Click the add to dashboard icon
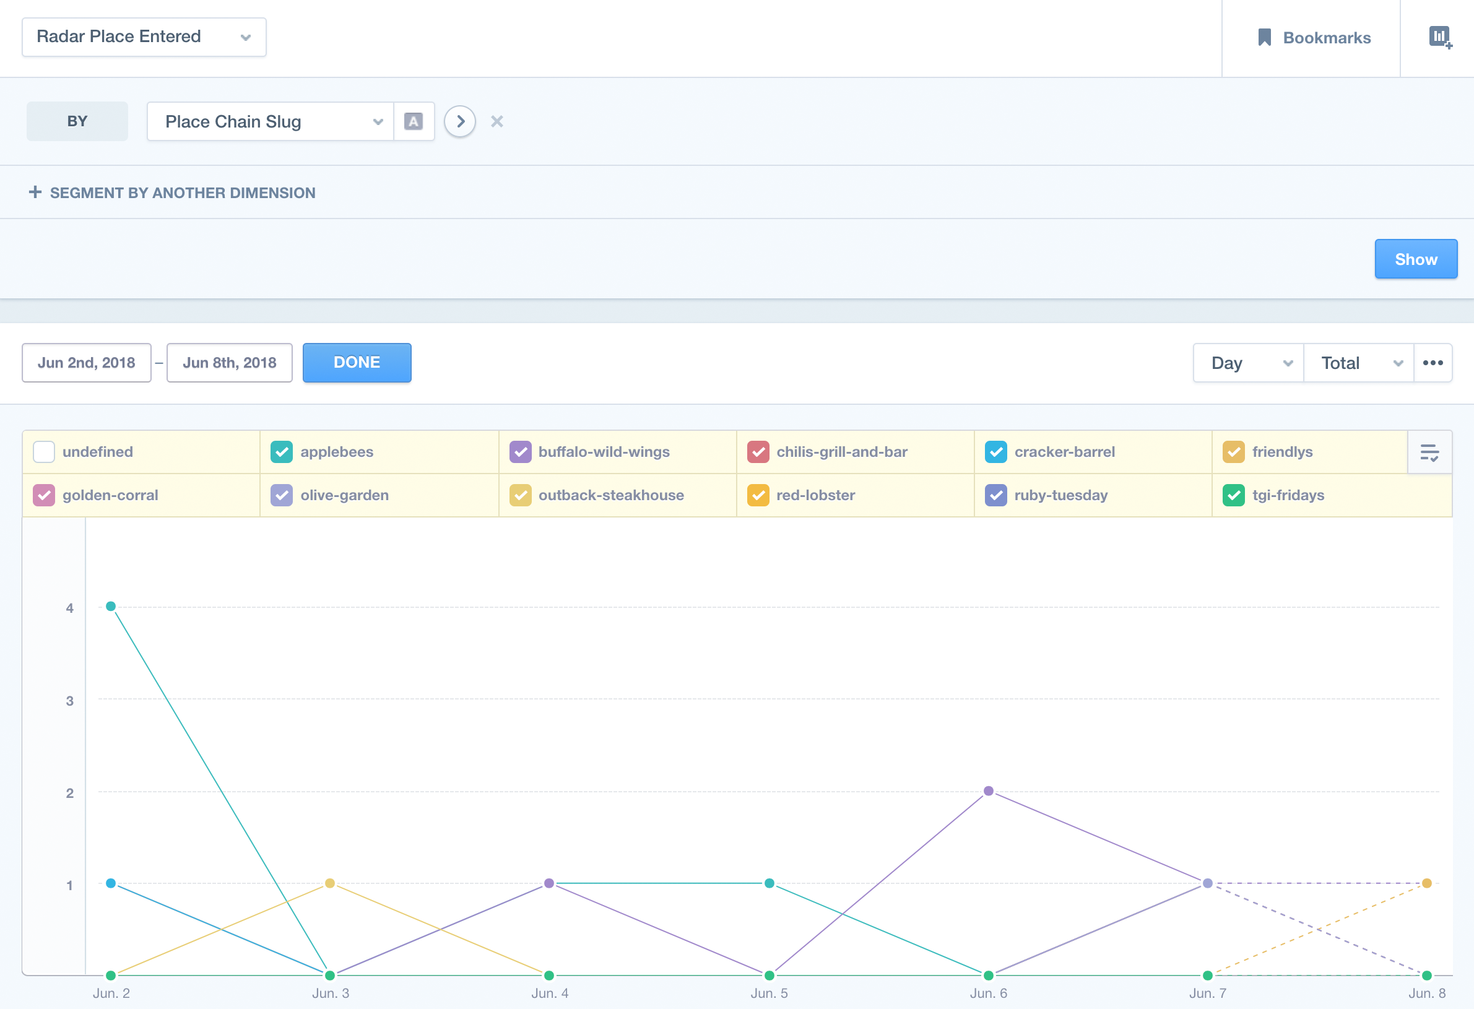Screen dimensions: 1474x1009 point(1440,37)
